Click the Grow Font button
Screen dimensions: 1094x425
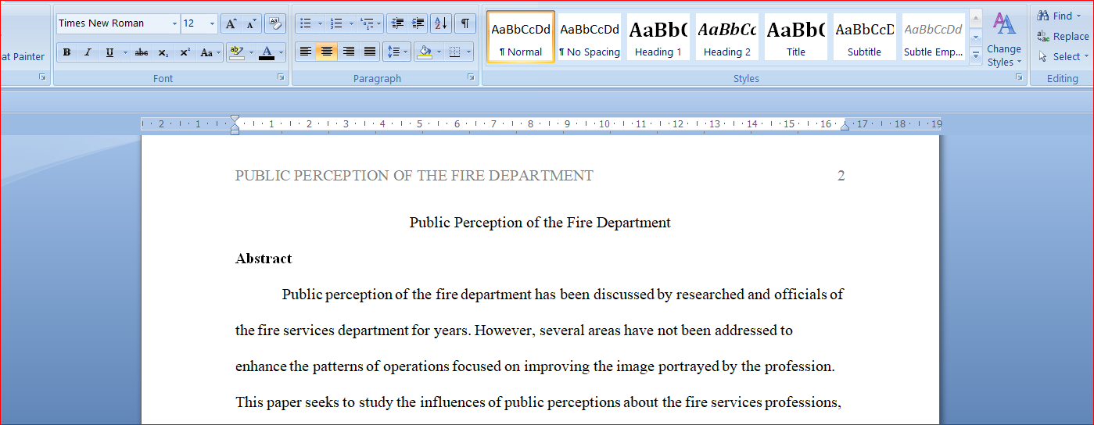click(x=231, y=23)
